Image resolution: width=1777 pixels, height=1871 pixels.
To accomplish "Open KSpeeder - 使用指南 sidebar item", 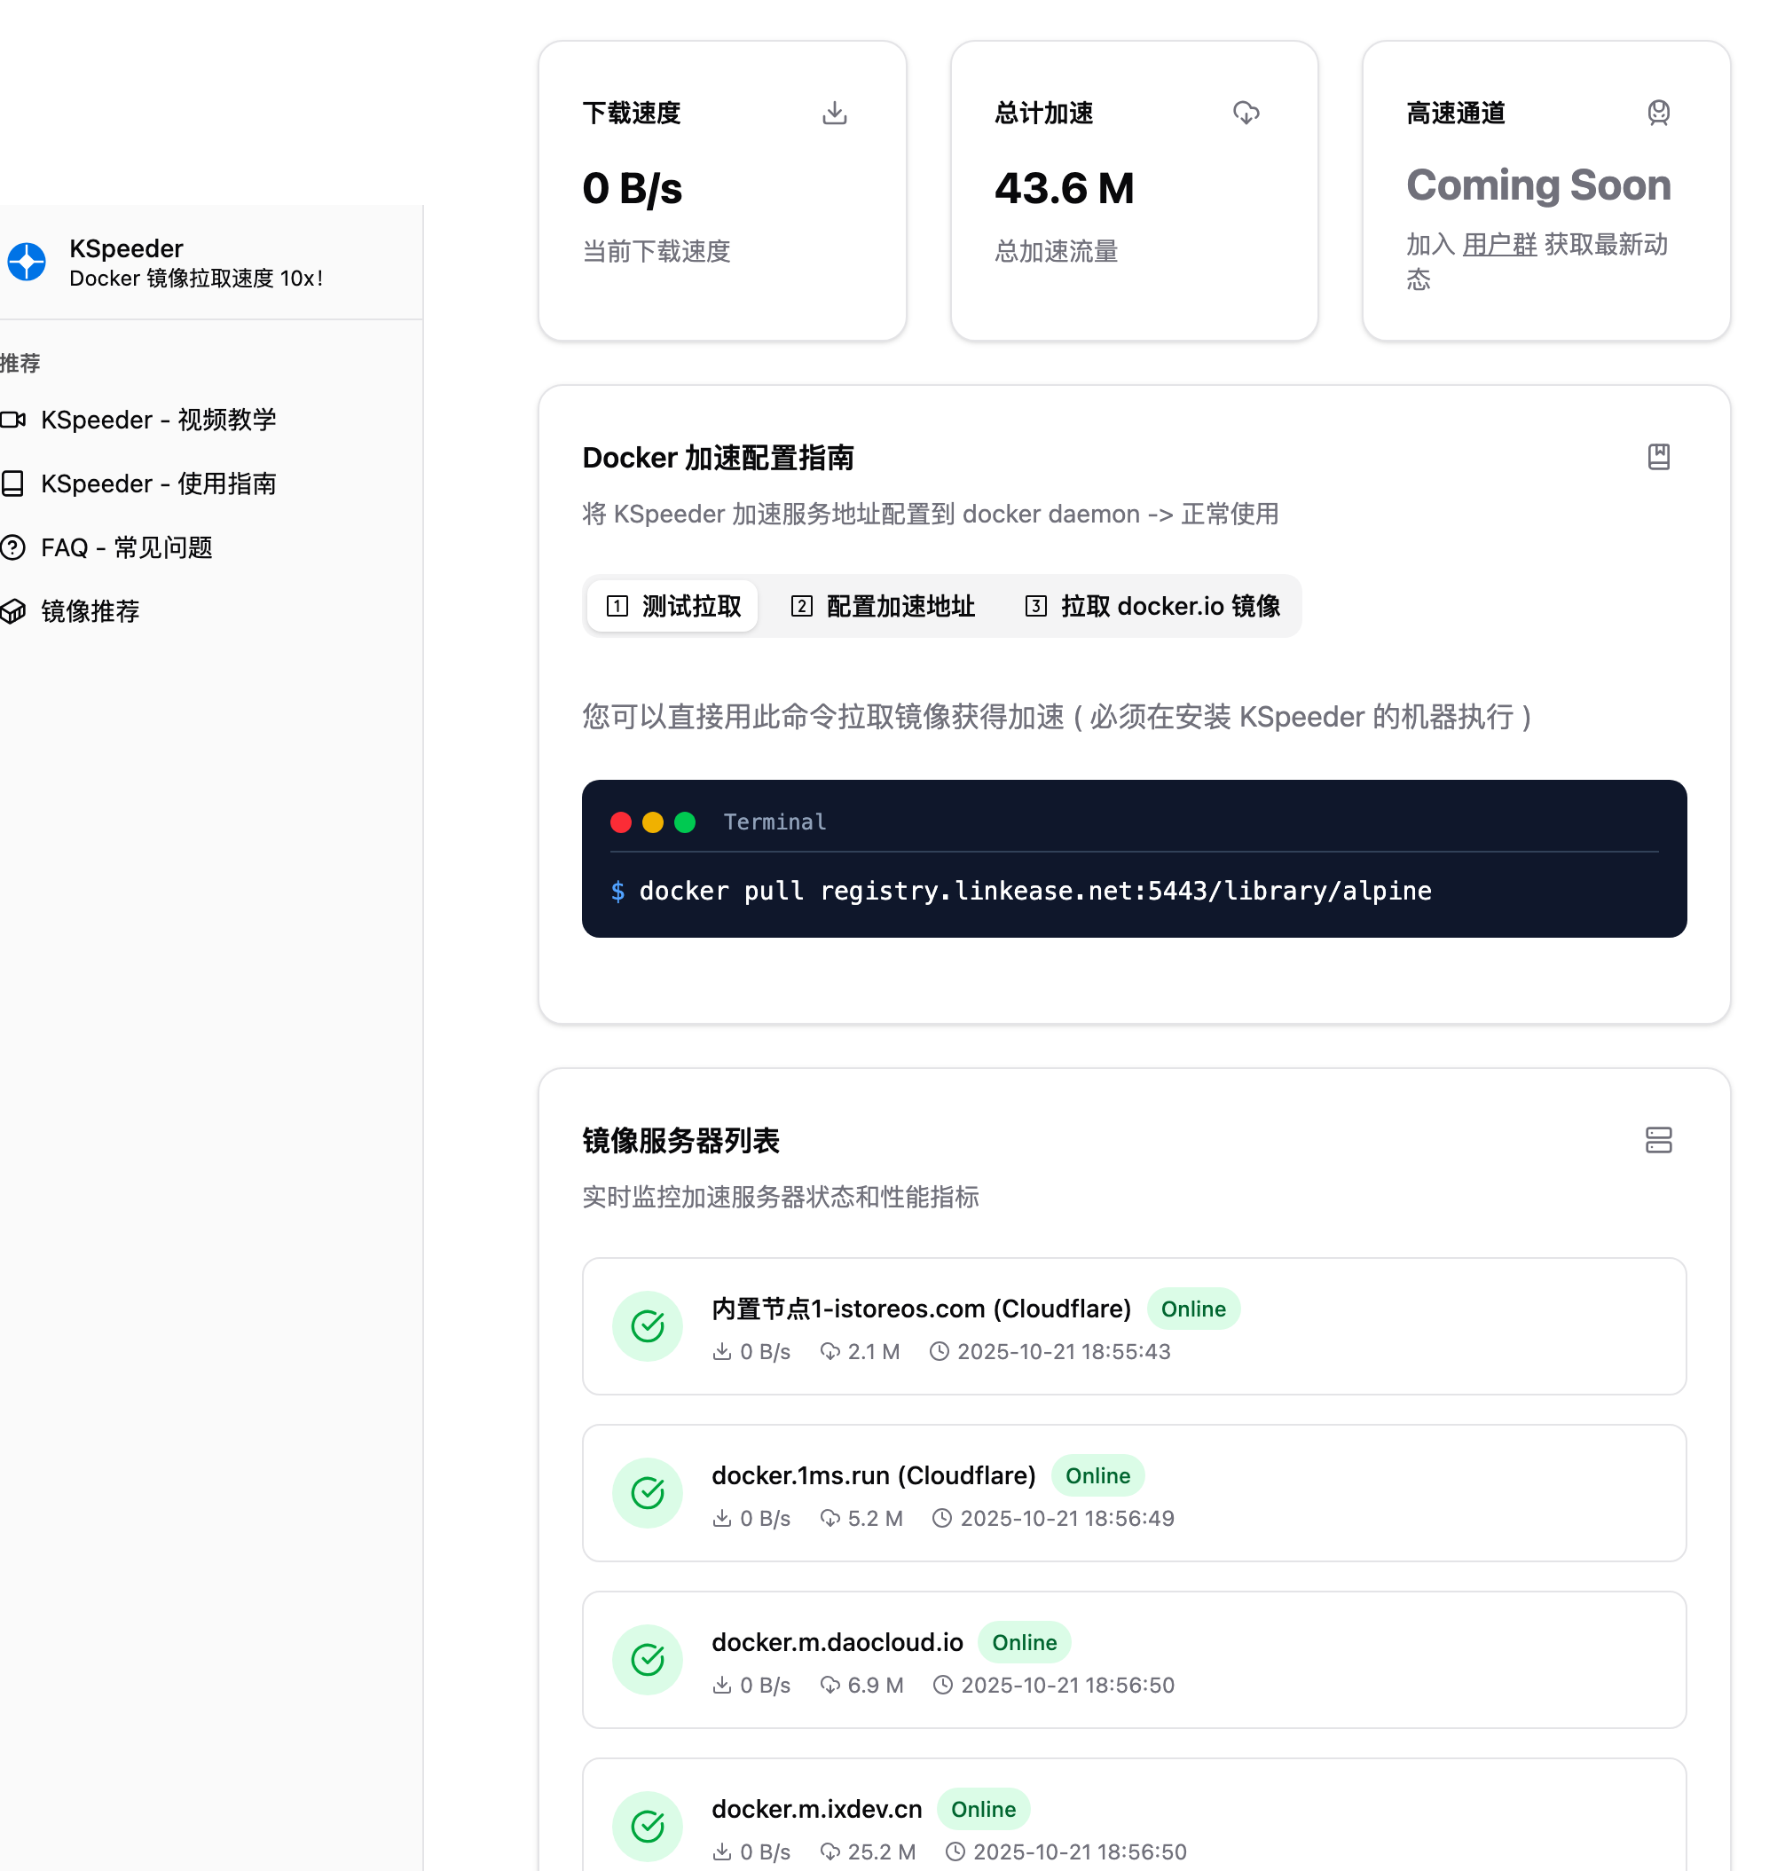I will pos(157,484).
